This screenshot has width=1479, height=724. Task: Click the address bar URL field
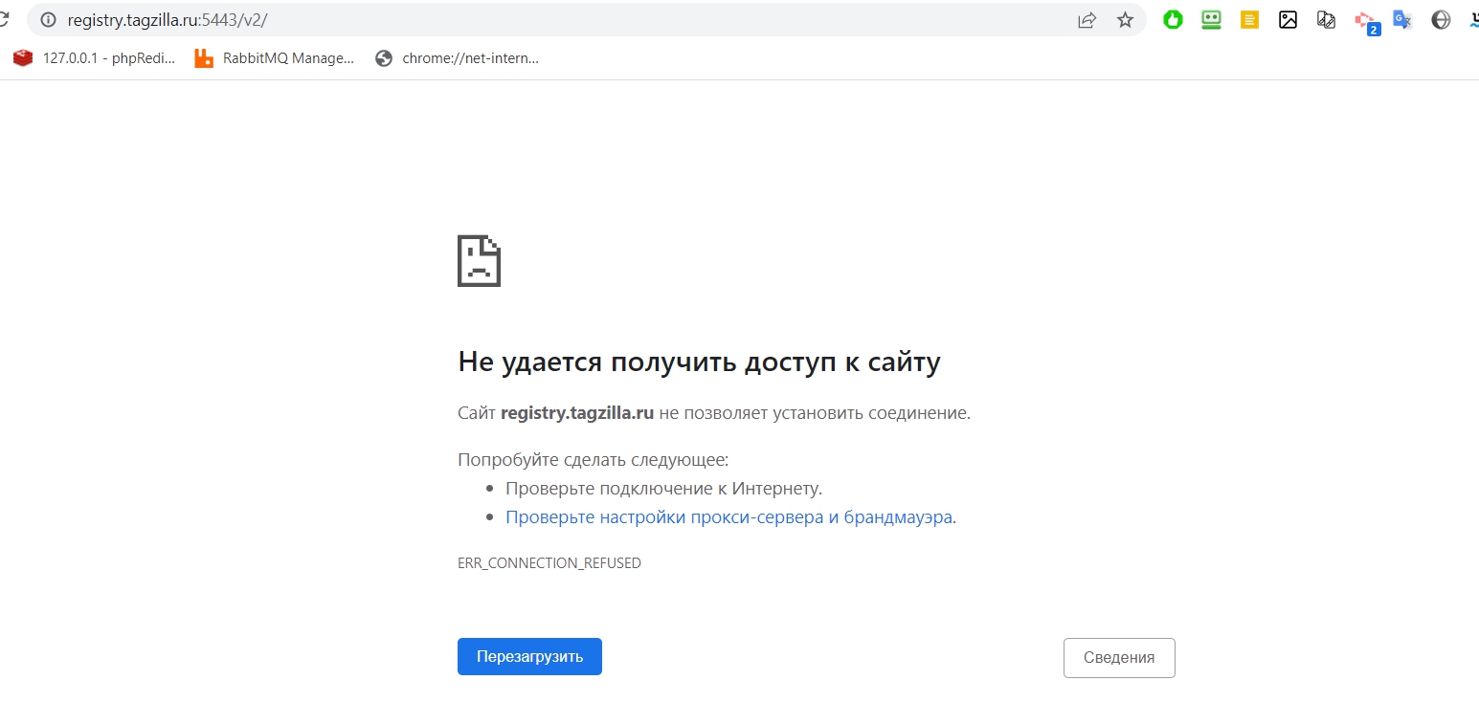[x=574, y=20]
